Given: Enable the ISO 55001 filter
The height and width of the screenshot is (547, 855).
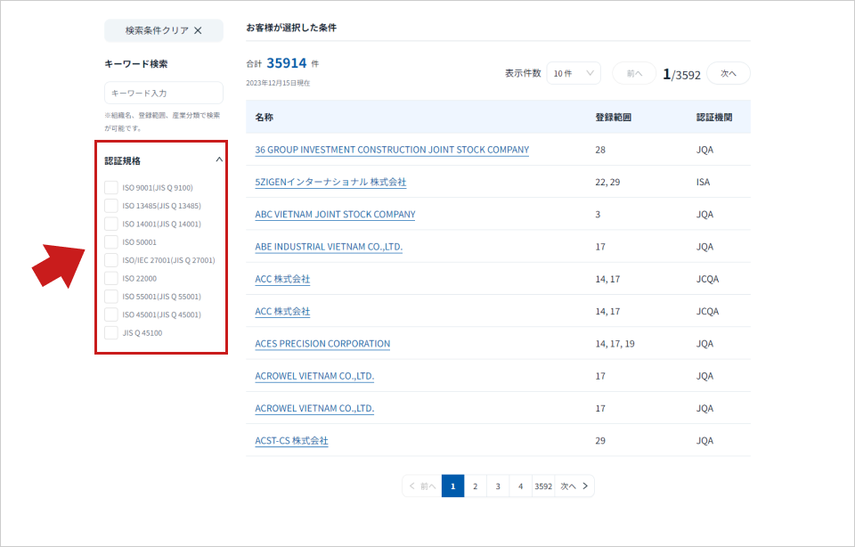Looking at the screenshot, I should [x=112, y=296].
